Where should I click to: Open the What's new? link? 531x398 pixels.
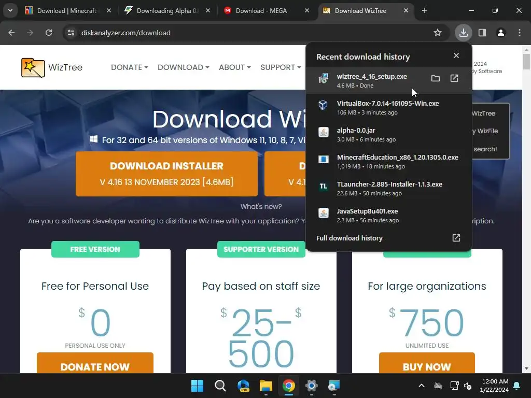261,206
